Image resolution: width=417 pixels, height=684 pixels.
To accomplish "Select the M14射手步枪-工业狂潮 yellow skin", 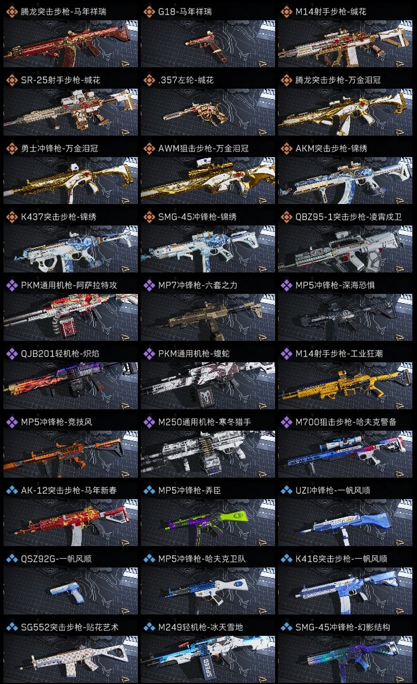I will click(x=345, y=386).
